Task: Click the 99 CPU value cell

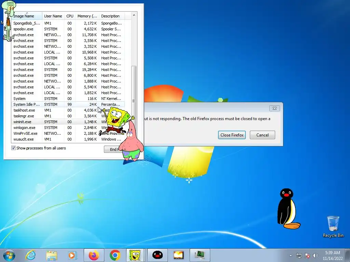Action: pyautogui.click(x=70, y=104)
